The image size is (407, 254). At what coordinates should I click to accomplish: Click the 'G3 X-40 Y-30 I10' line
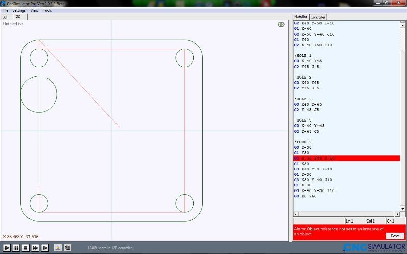point(314,191)
